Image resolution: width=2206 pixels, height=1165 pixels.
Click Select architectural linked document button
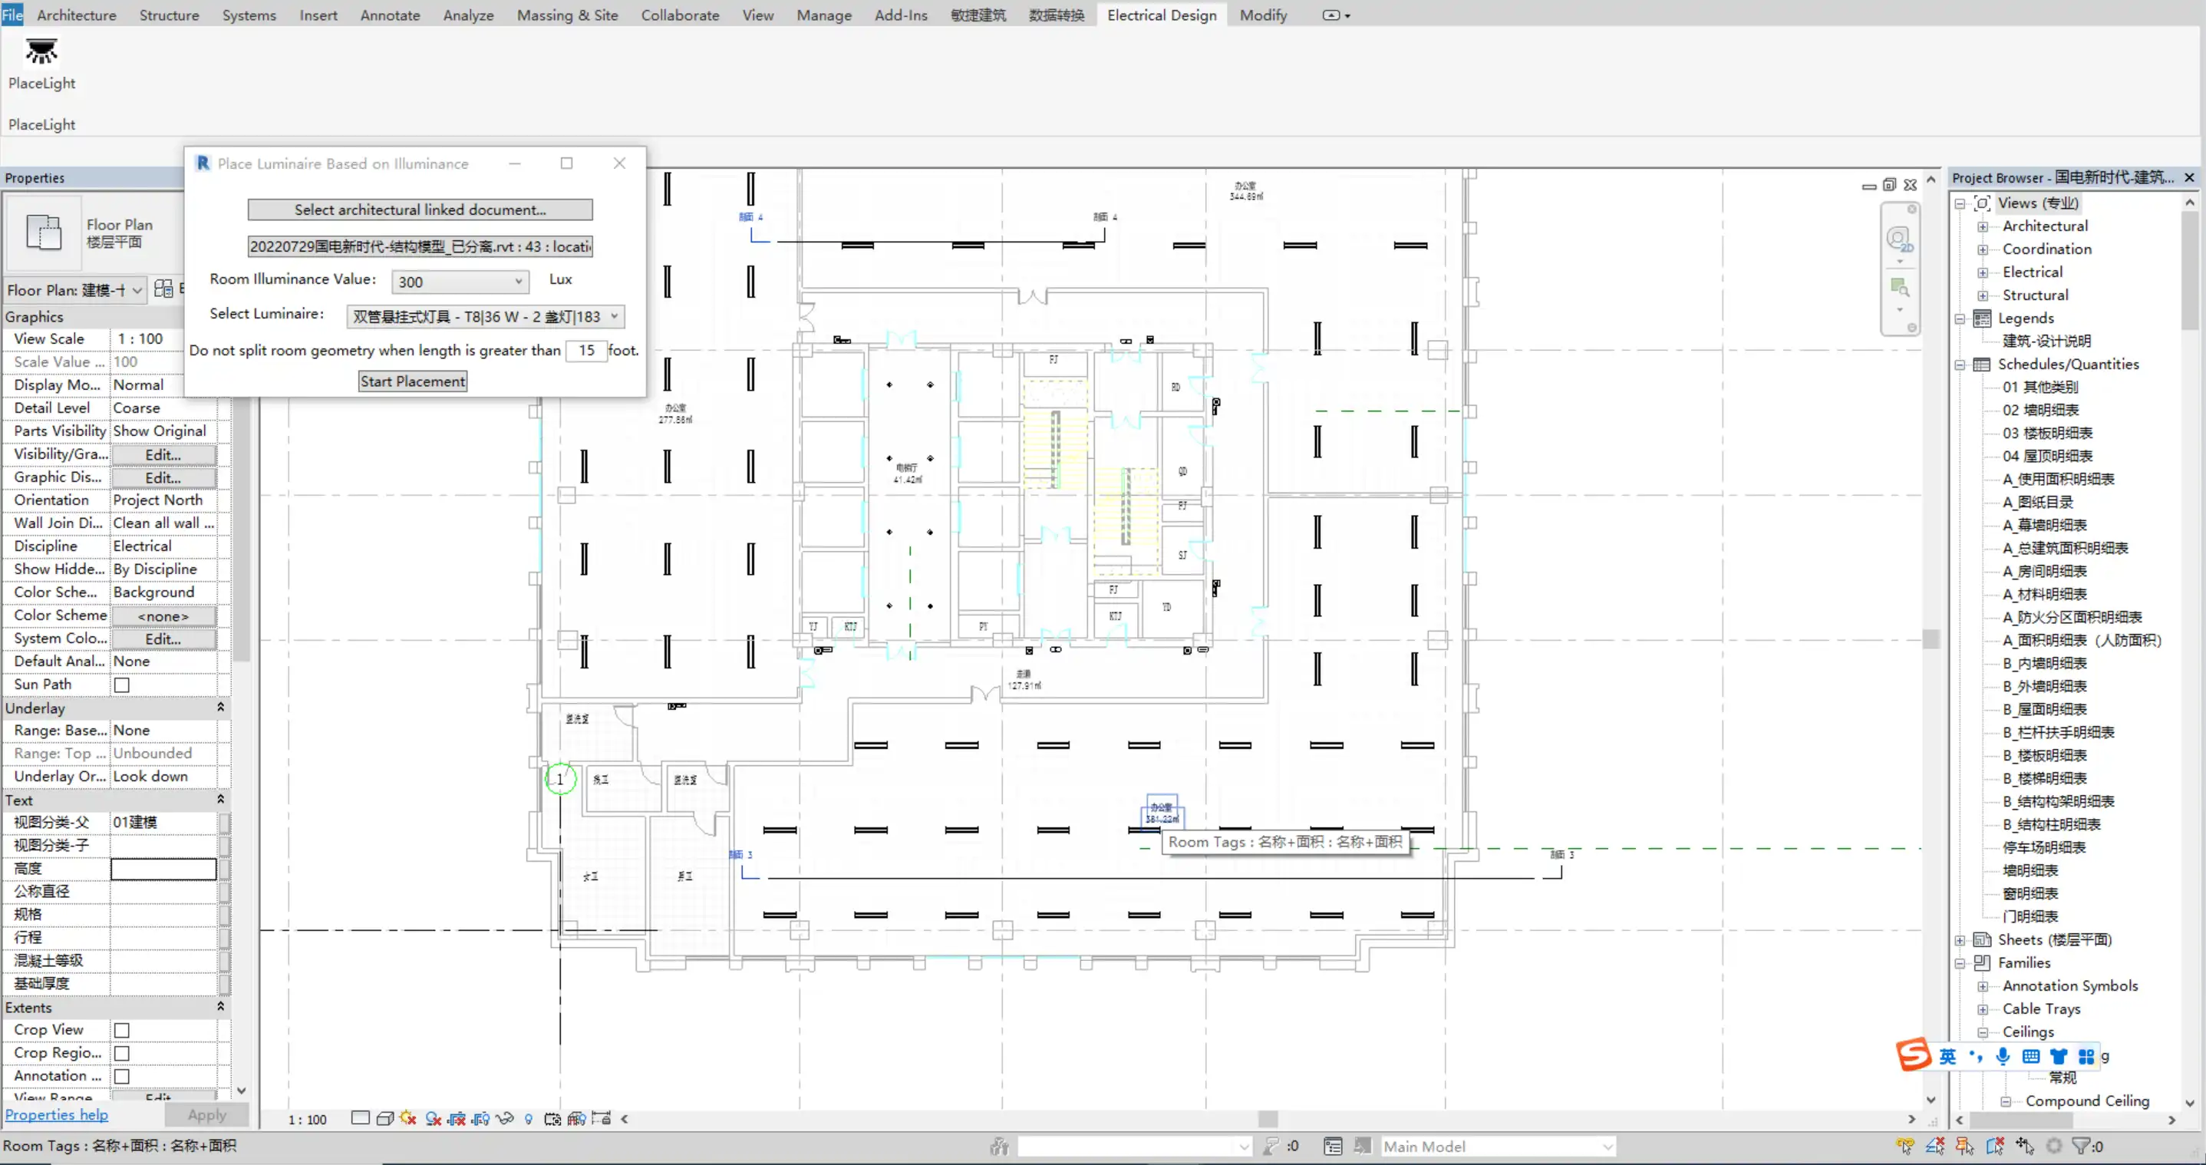tap(420, 210)
